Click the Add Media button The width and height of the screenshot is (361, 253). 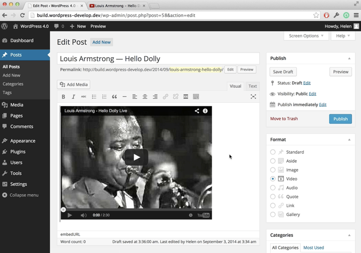point(74,84)
